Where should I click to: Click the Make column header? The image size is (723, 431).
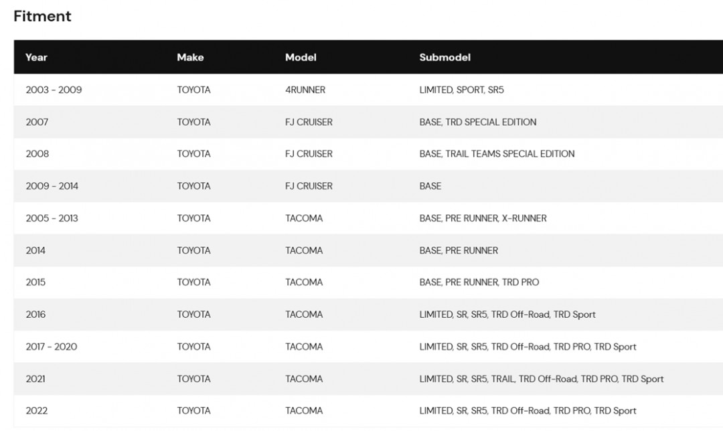(x=190, y=57)
